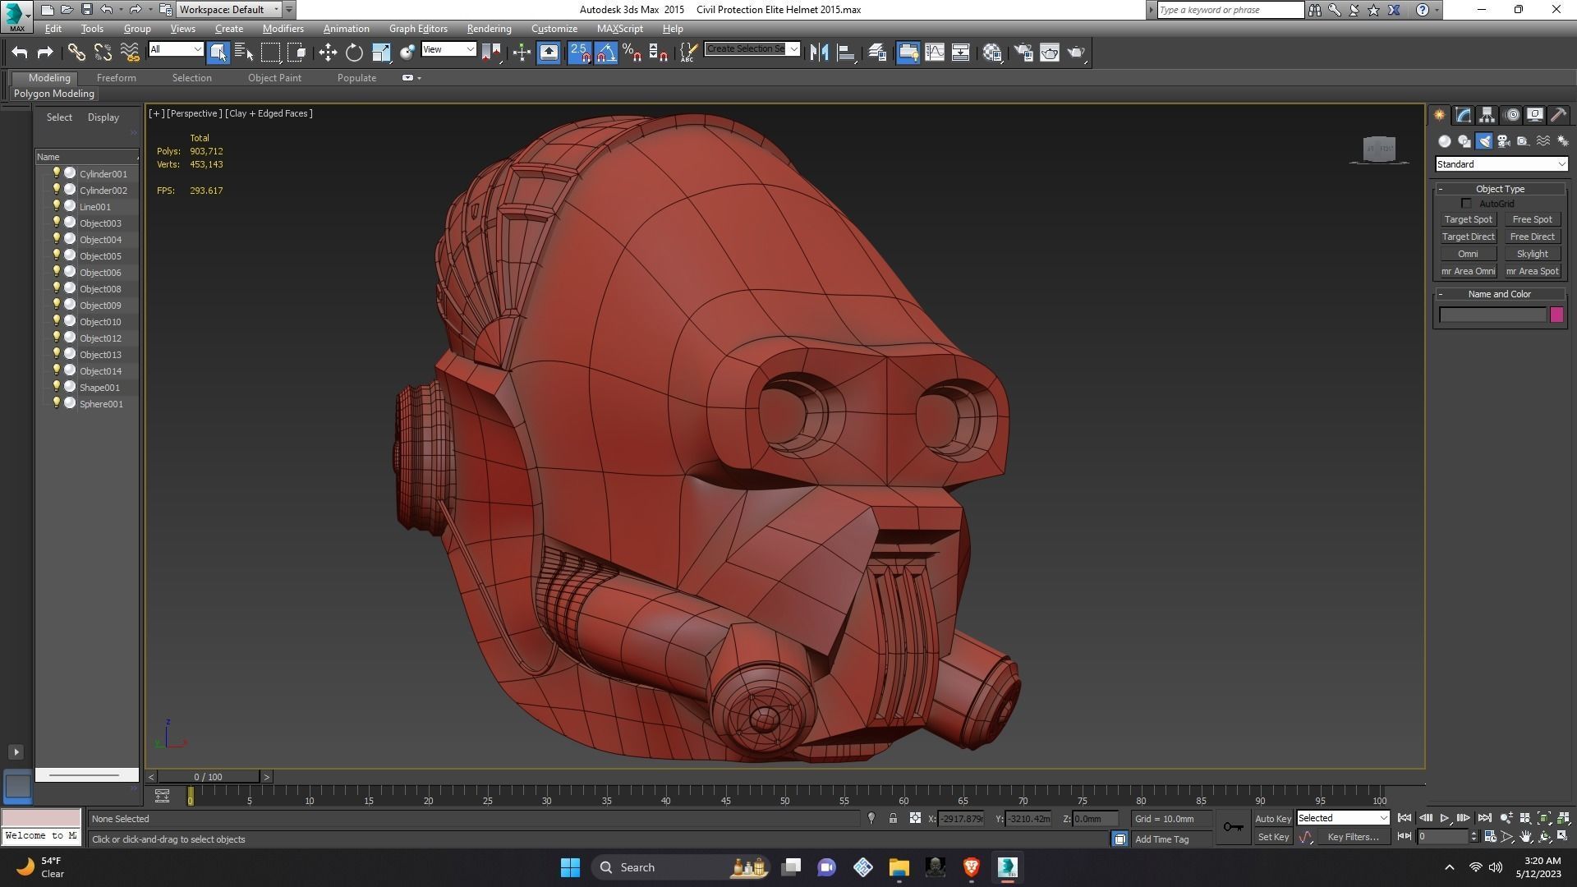1577x887 pixels.
Task: Switch to the Freeform ribbon tab
Action: click(x=116, y=77)
